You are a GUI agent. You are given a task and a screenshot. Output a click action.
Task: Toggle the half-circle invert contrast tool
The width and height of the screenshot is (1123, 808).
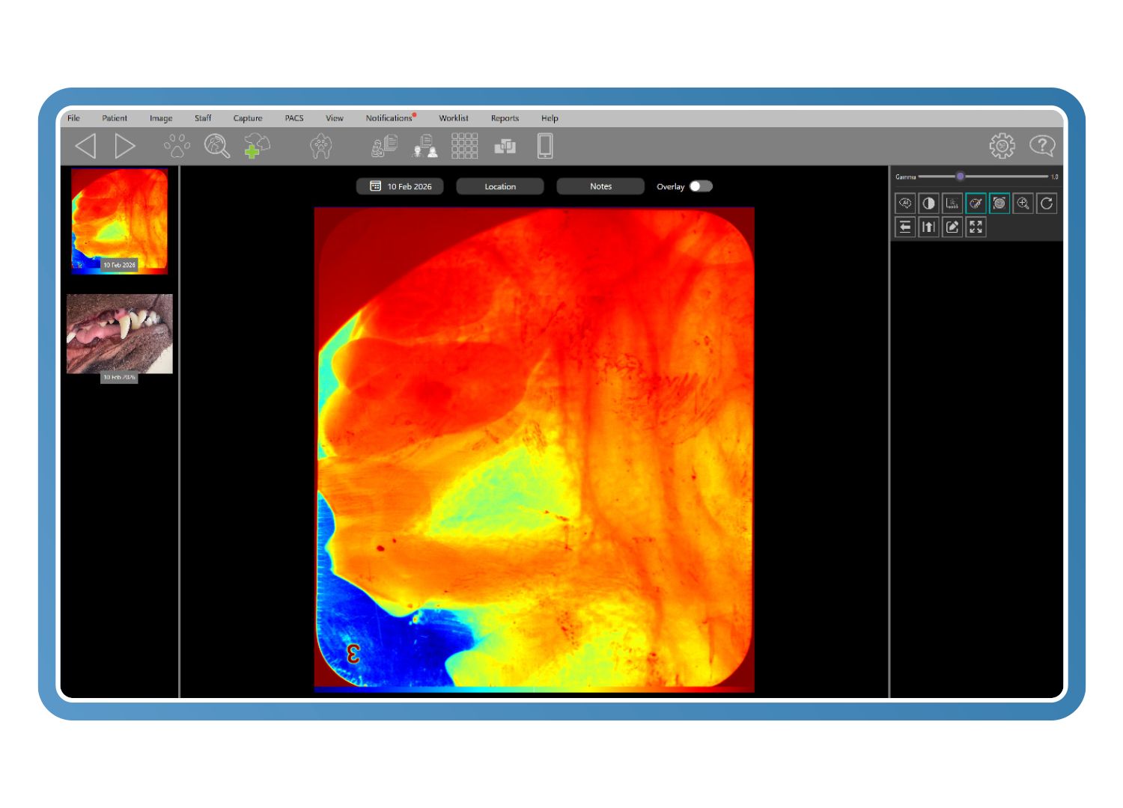(928, 203)
